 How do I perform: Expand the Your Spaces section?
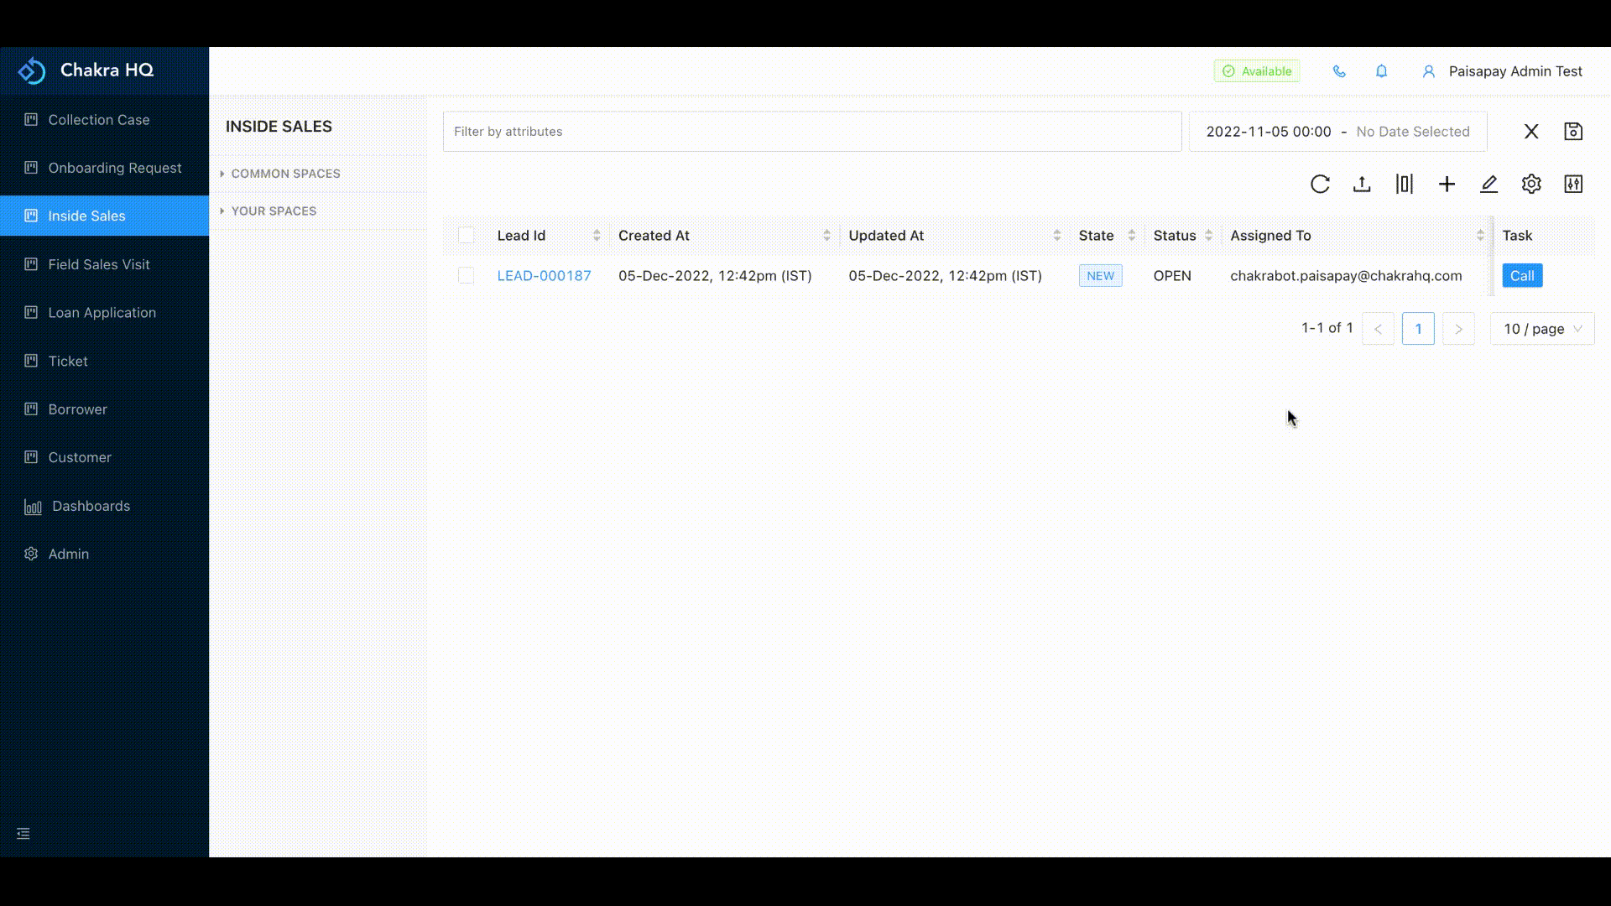click(273, 211)
